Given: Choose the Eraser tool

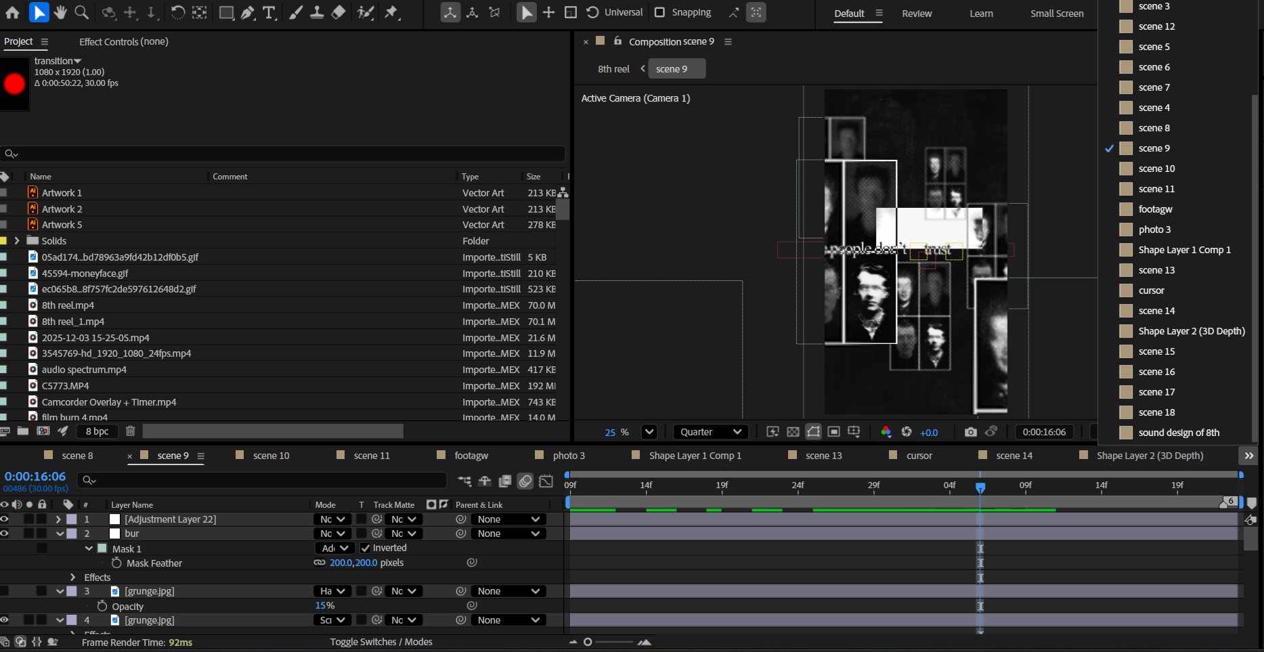Looking at the screenshot, I should [x=339, y=12].
